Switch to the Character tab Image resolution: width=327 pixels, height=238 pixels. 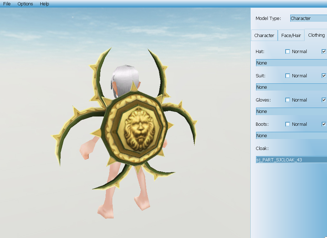pos(264,35)
